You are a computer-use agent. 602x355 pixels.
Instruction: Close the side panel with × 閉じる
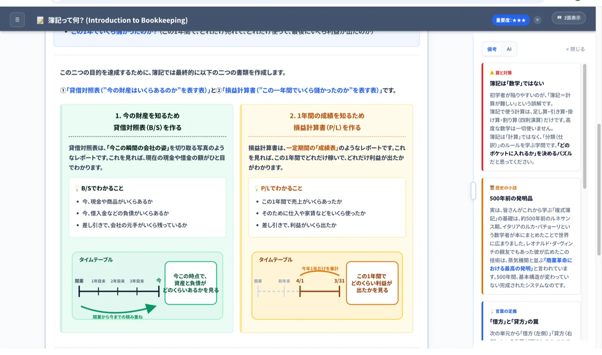click(x=575, y=49)
